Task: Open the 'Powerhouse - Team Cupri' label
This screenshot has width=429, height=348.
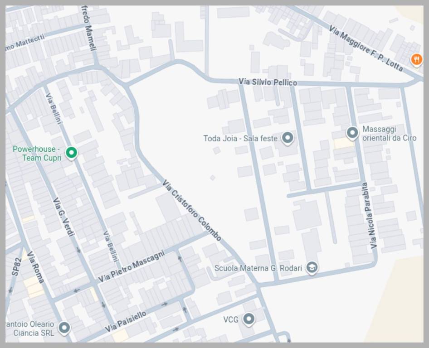Action: (37, 153)
